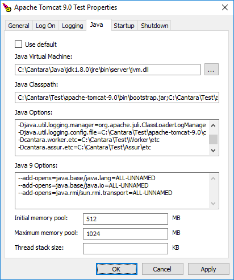Click Java 9 Options scroll up arrow

click(213, 178)
